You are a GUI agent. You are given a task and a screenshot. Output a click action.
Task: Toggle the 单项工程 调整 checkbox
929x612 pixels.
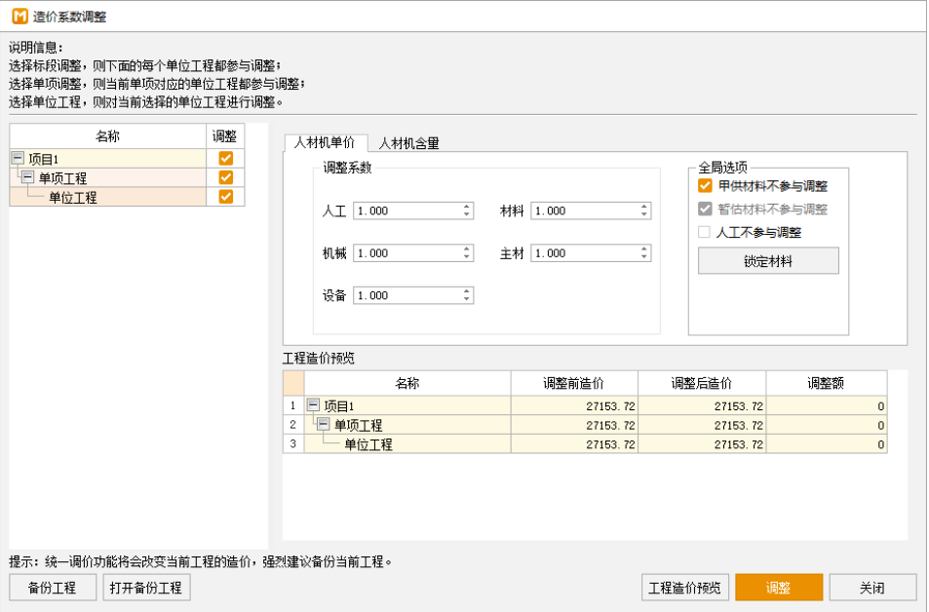(x=225, y=177)
